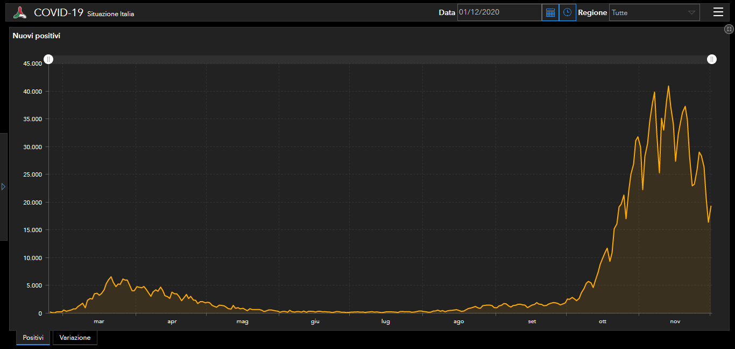This screenshot has width=735, height=349.
Task: Click the Italian civil protection logo
Action: pyautogui.click(x=20, y=12)
